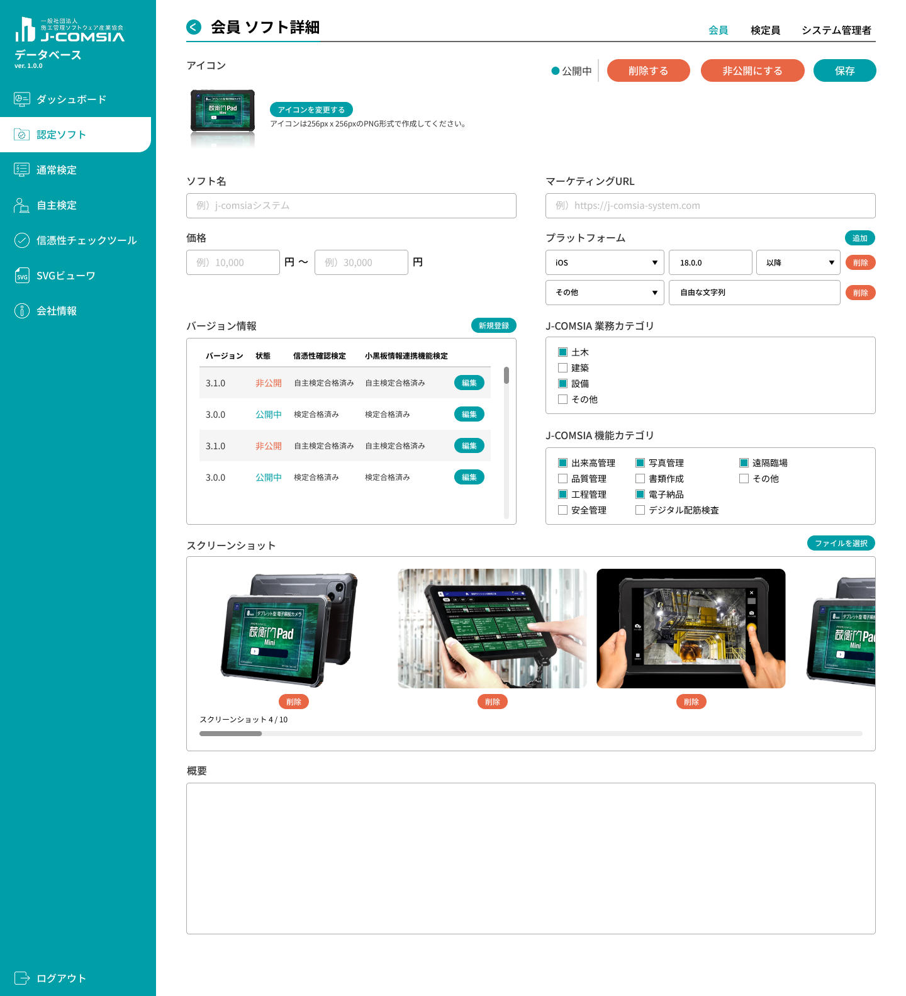Open the SVGビューワ icon
This screenshot has height=996, width=906.
point(22,276)
